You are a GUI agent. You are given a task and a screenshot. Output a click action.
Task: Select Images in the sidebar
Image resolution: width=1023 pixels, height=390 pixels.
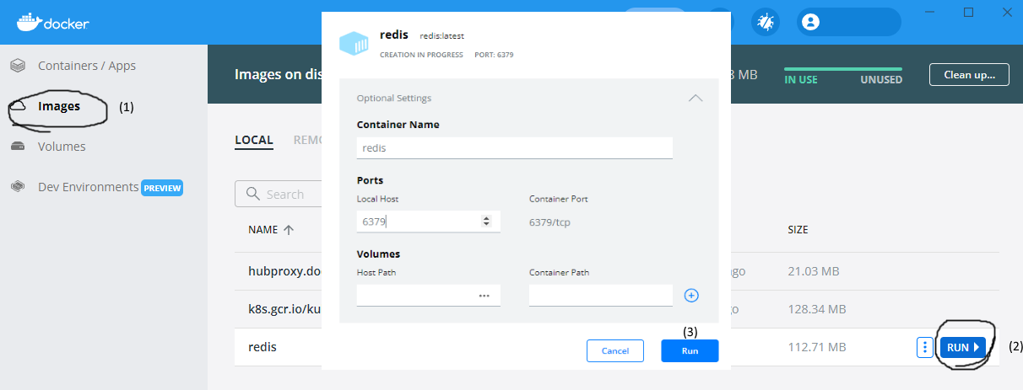[x=59, y=106]
